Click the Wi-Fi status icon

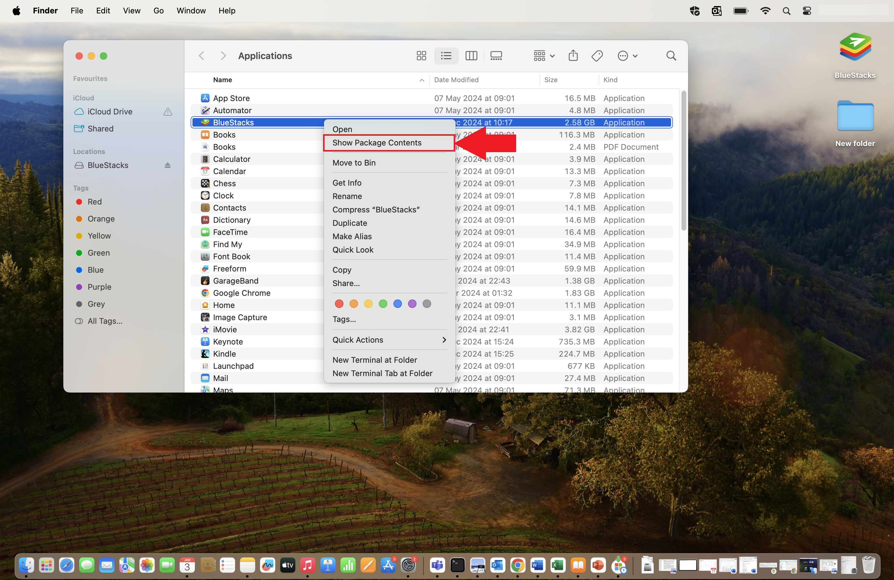(x=765, y=11)
